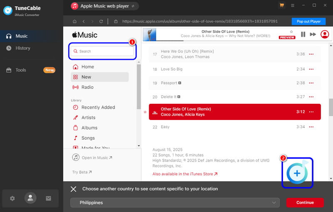The image size is (333, 212).
Task: Toggle favorite star beside Other Side Of Love row
Action: click(145, 112)
